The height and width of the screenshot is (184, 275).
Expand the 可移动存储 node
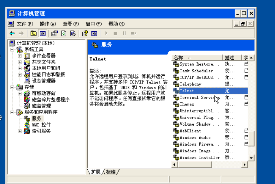[20, 94]
